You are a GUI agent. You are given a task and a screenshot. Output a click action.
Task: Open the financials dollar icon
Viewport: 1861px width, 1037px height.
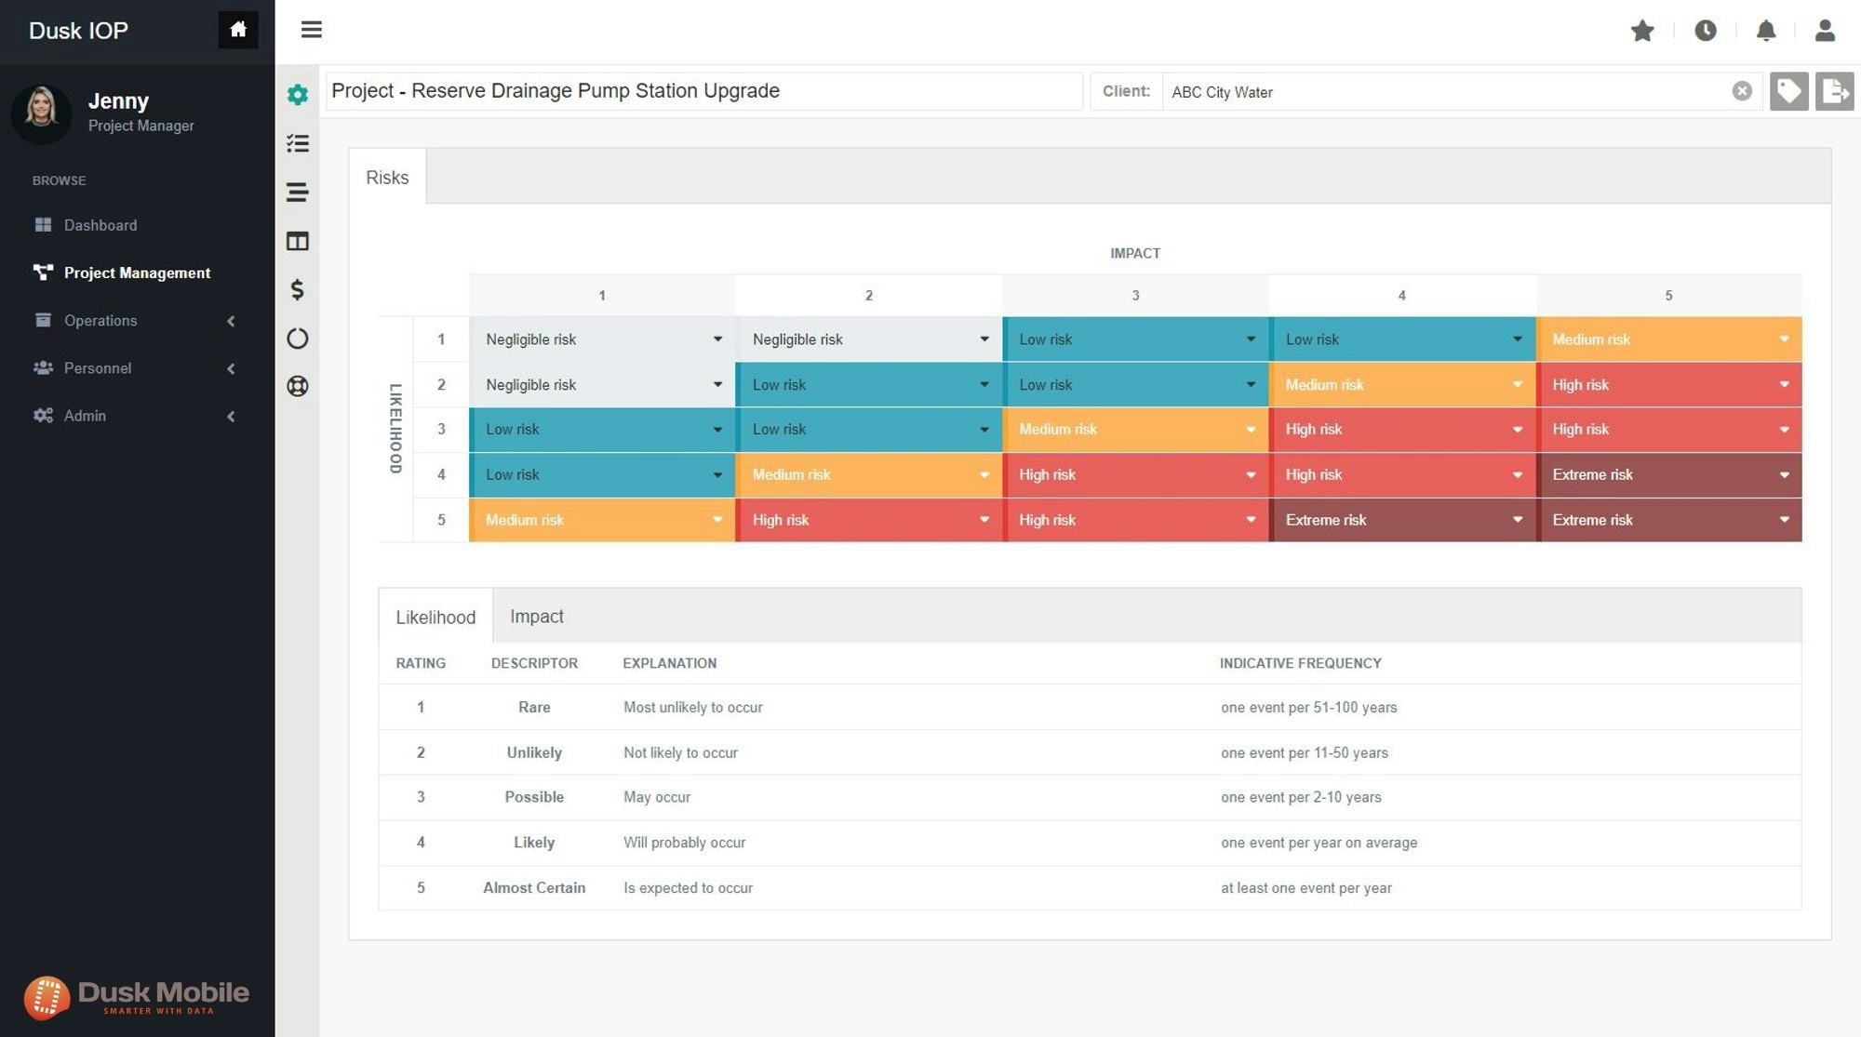(x=298, y=289)
